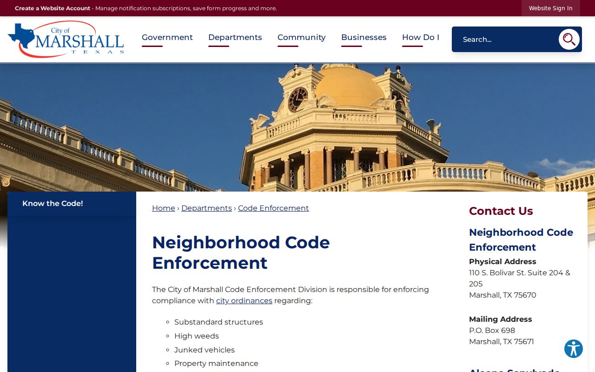Click the Junked vehicles list item
The image size is (595, 372).
pyautogui.click(x=205, y=350)
